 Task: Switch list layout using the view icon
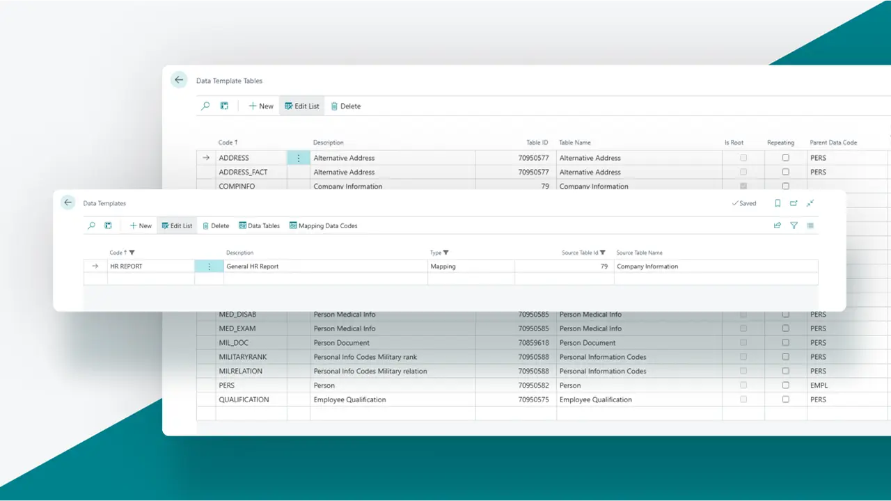(x=810, y=225)
